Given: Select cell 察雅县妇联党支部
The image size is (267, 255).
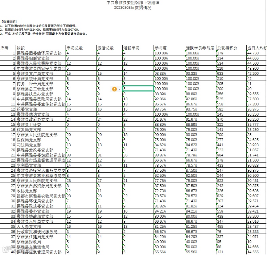Looking at the screenshot, I should coord(41,58).
